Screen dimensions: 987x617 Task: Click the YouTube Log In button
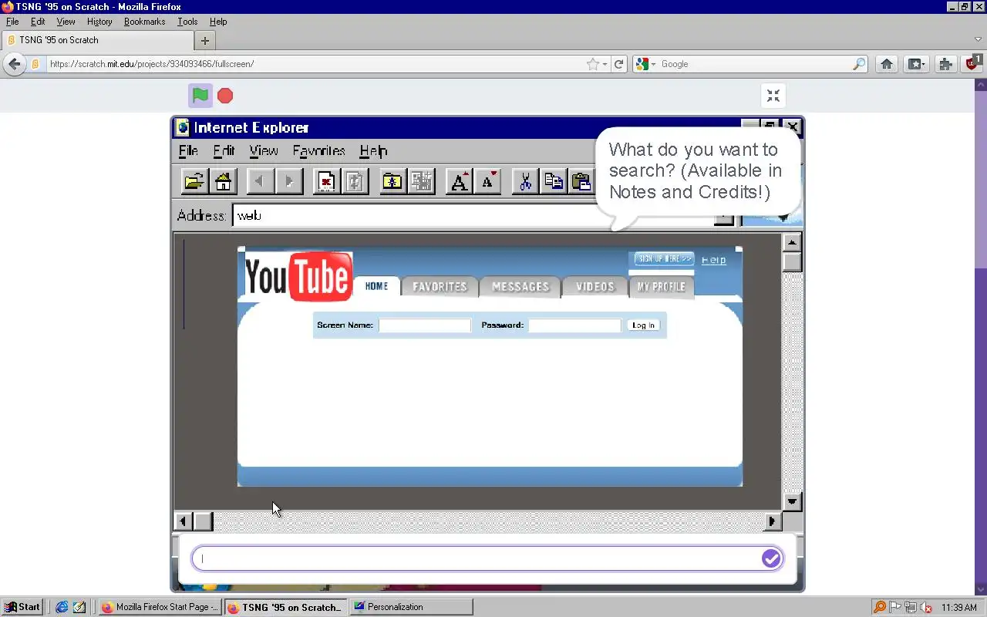coord(643,325)
